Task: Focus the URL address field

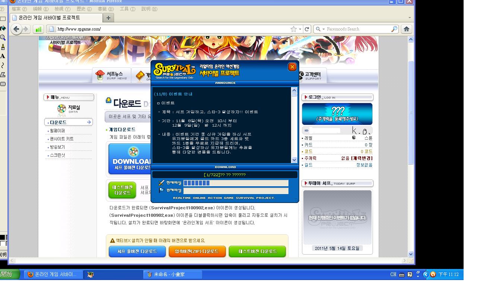Action: pos(173,29)
